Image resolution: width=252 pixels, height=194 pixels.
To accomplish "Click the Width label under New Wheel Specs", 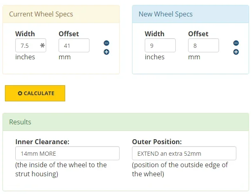I will click(154, 34).
